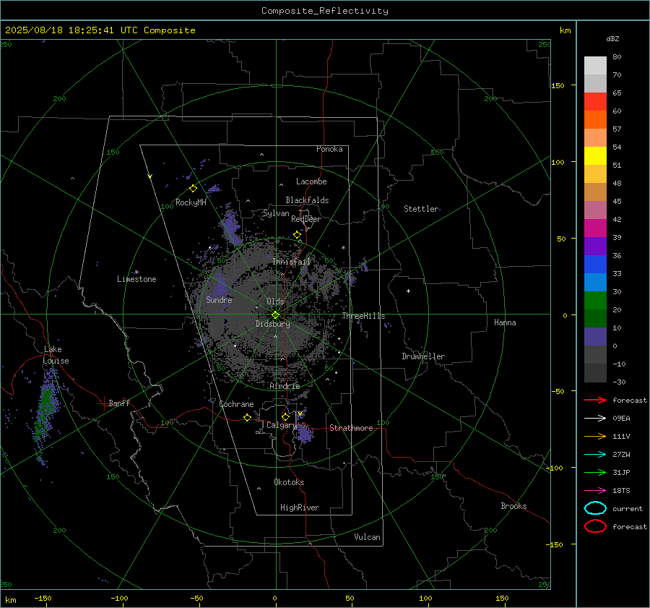Image resolution: width=650 pixels, height=608 pixels.
Task: Click the Lacombe city label
Action: 311,181
